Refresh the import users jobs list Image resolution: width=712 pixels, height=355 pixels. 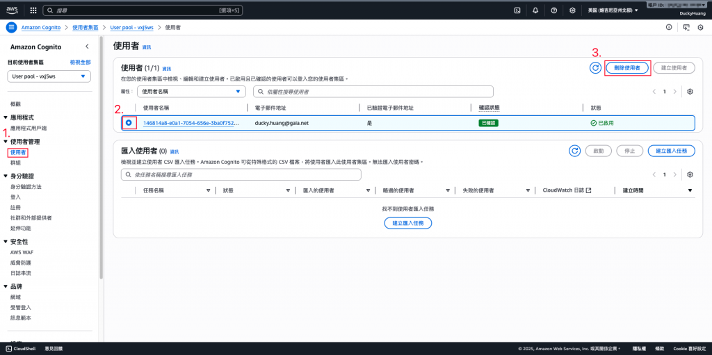[x=575, y=151]
